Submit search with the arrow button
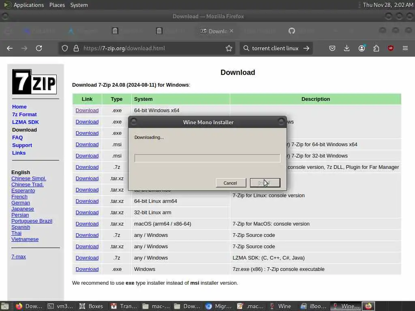The width and height of the screenshot is (415, 311). pos(306,49)
